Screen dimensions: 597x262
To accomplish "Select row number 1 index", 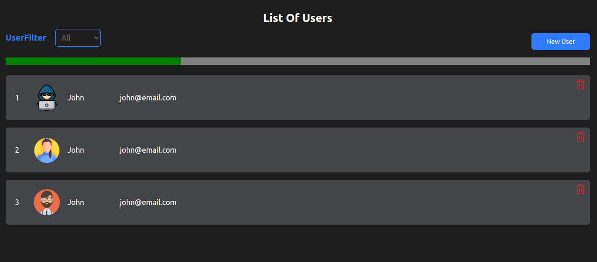I will [x=17, y=98].
